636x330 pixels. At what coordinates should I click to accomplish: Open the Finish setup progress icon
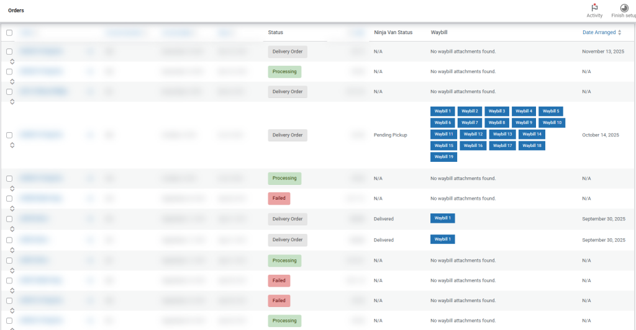[623, 7]
